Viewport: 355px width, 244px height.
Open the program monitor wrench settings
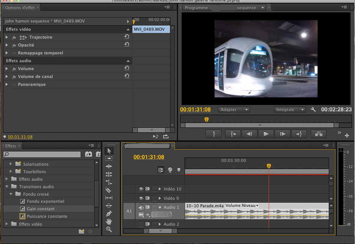click(313, 109)
